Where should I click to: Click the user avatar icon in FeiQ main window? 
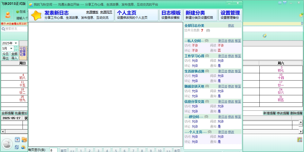coord(8,15)
